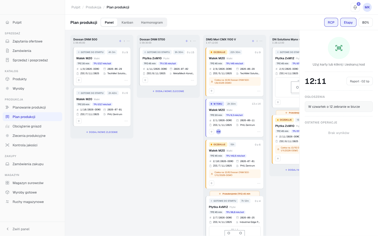Click the KW assignee avatar
The height and width of the screenshot is (236, 378).
click(218, 132)
